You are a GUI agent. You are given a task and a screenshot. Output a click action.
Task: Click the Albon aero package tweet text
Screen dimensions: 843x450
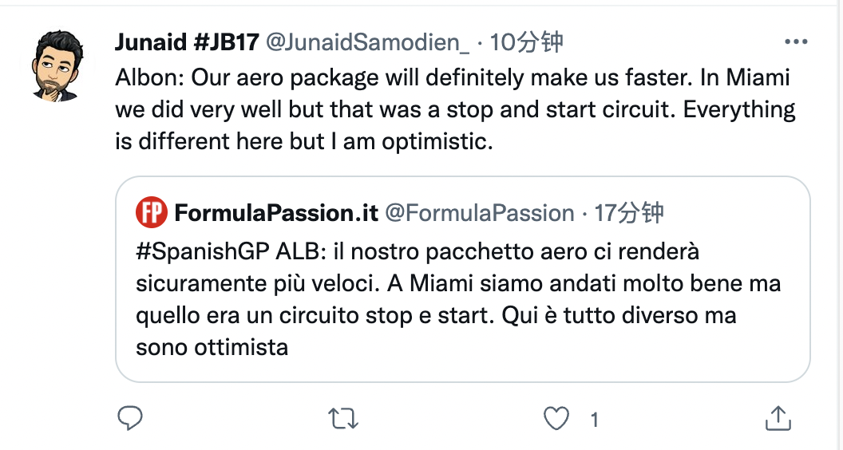coord(455,109)
